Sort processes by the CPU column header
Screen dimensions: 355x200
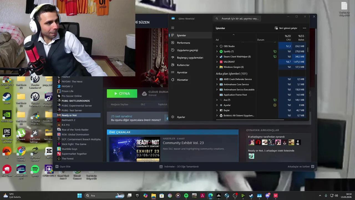[285, 37]
